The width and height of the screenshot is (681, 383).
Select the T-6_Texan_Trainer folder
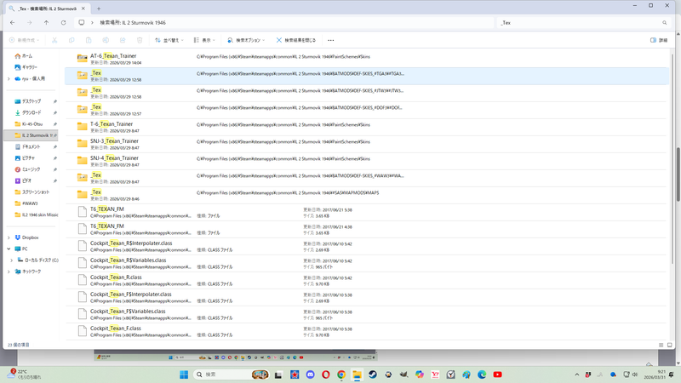tap(367, 127)
